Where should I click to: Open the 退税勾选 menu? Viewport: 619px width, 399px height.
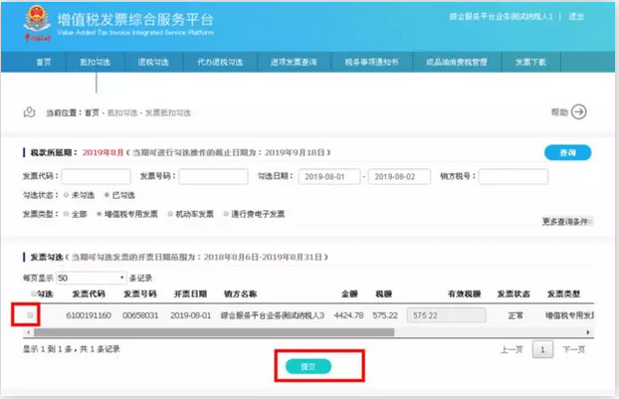pyautogui.click(x=153, y=63)
